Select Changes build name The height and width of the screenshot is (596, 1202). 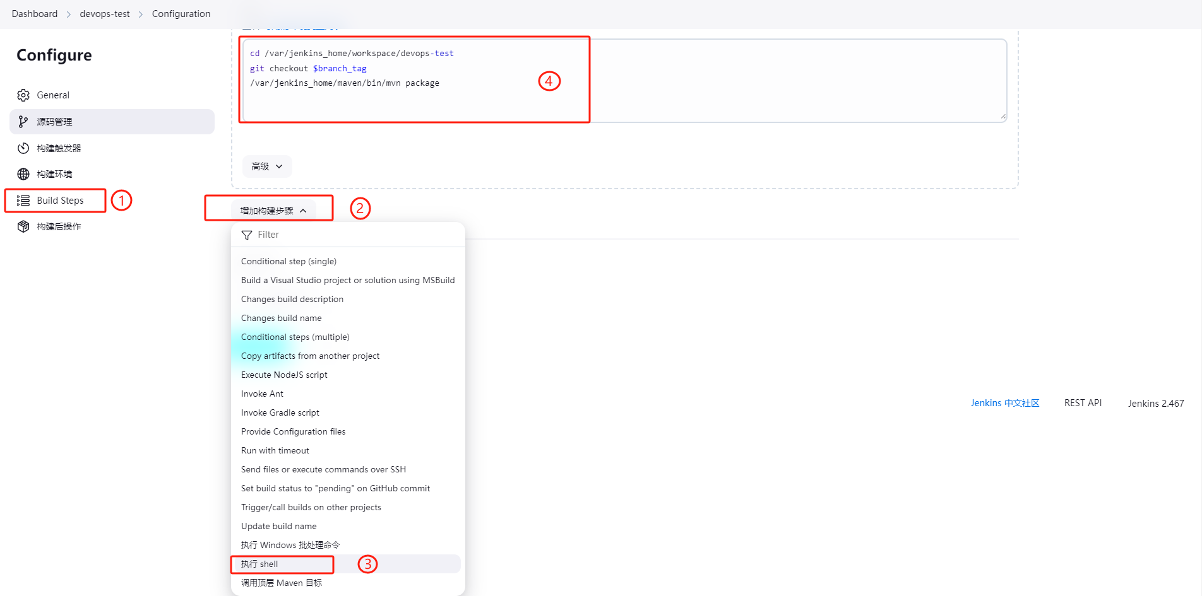tap(348, 318)
